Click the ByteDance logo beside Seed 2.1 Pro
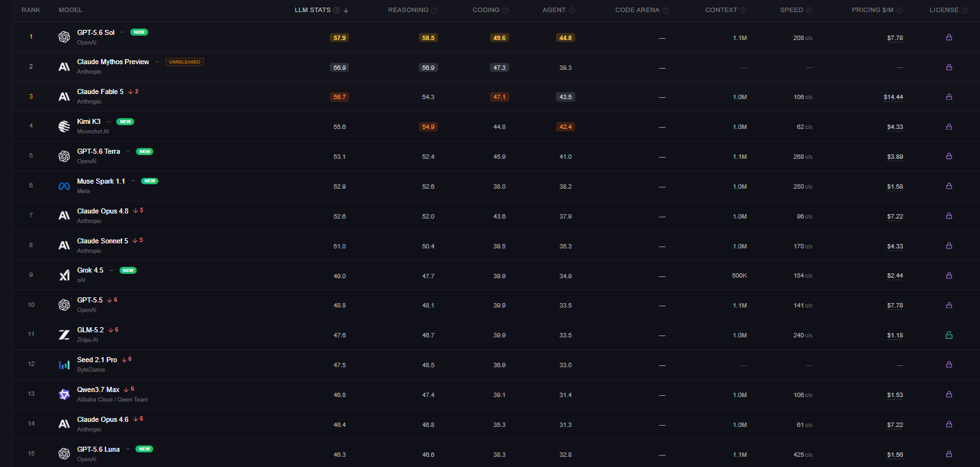Screen dimensions: 980x467 [x=64, y=365]
